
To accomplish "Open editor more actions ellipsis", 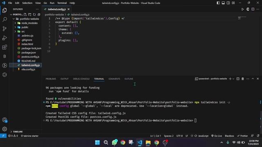I will [x=258, y=9].
